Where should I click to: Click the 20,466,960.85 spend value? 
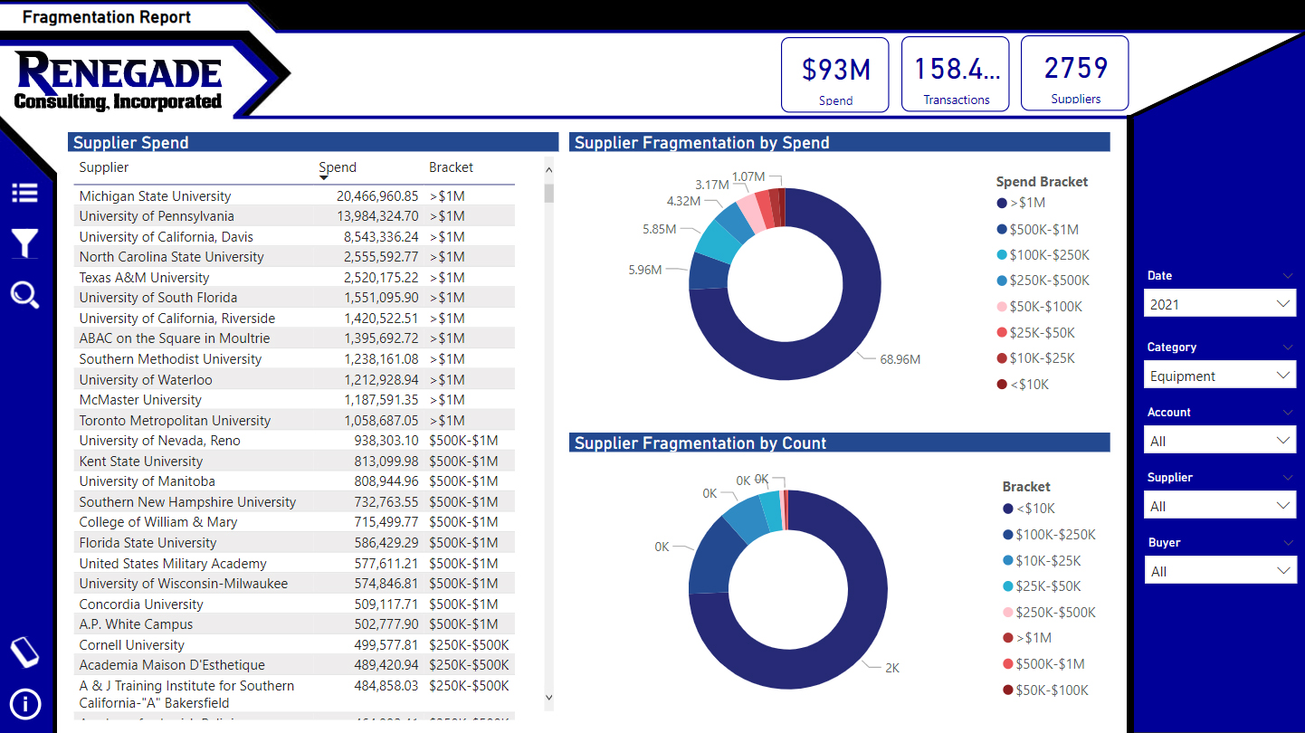377,195
